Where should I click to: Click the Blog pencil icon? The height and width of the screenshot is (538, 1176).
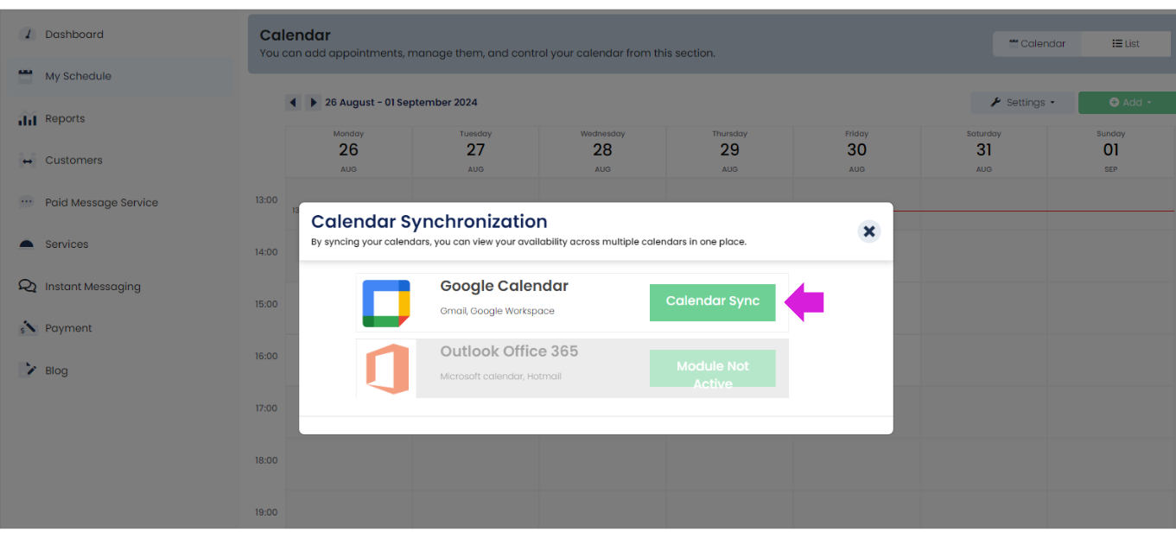point(27,370)
